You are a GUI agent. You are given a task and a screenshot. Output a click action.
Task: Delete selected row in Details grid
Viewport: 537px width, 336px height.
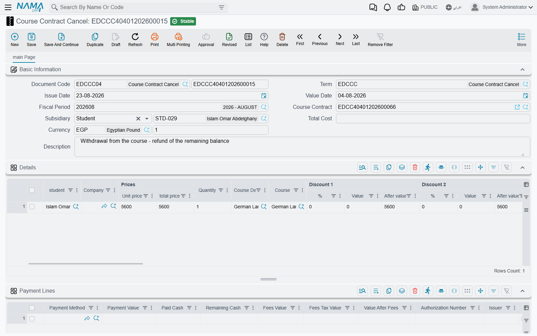[x=415, y=167]
